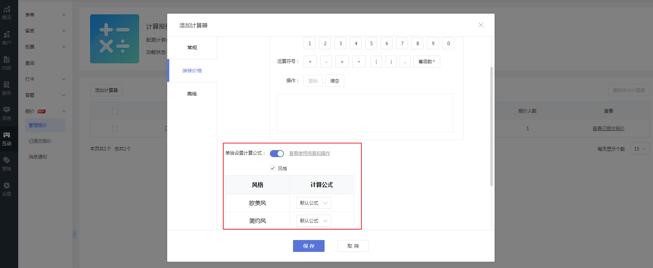
Task: Insert the left parenthesis
Action: coord(376,62)
